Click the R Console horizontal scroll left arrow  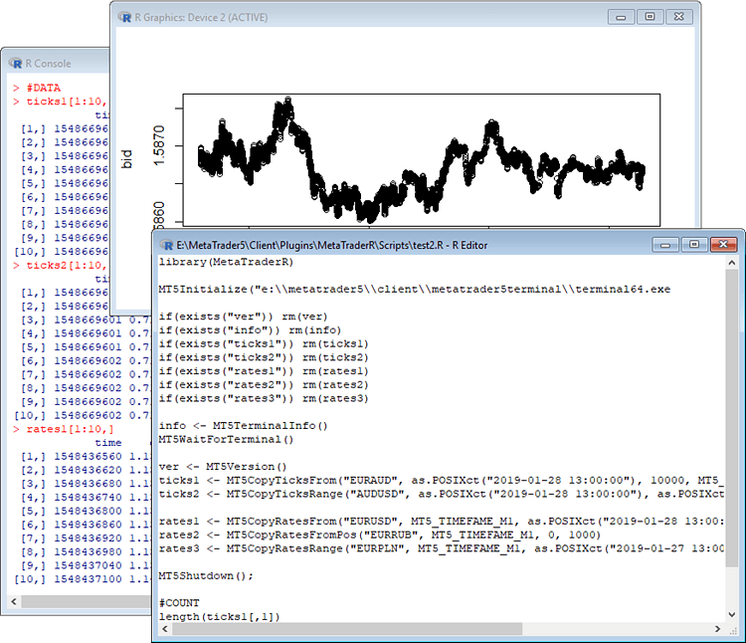click(14, 601)
